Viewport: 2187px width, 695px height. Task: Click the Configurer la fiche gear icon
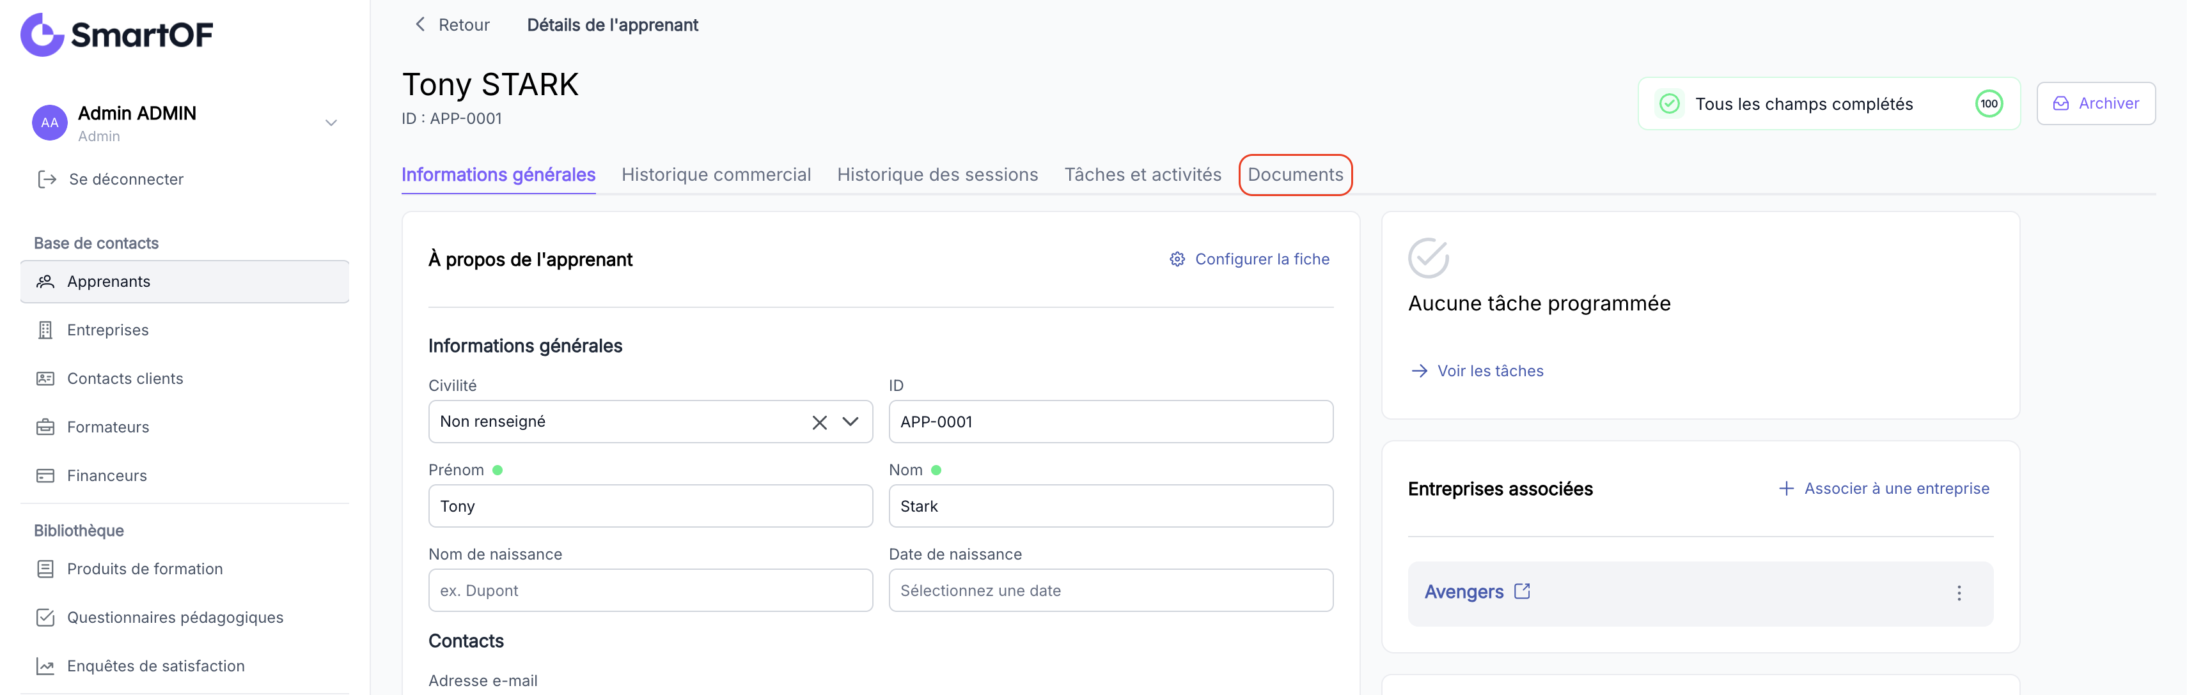(1177, 259)
